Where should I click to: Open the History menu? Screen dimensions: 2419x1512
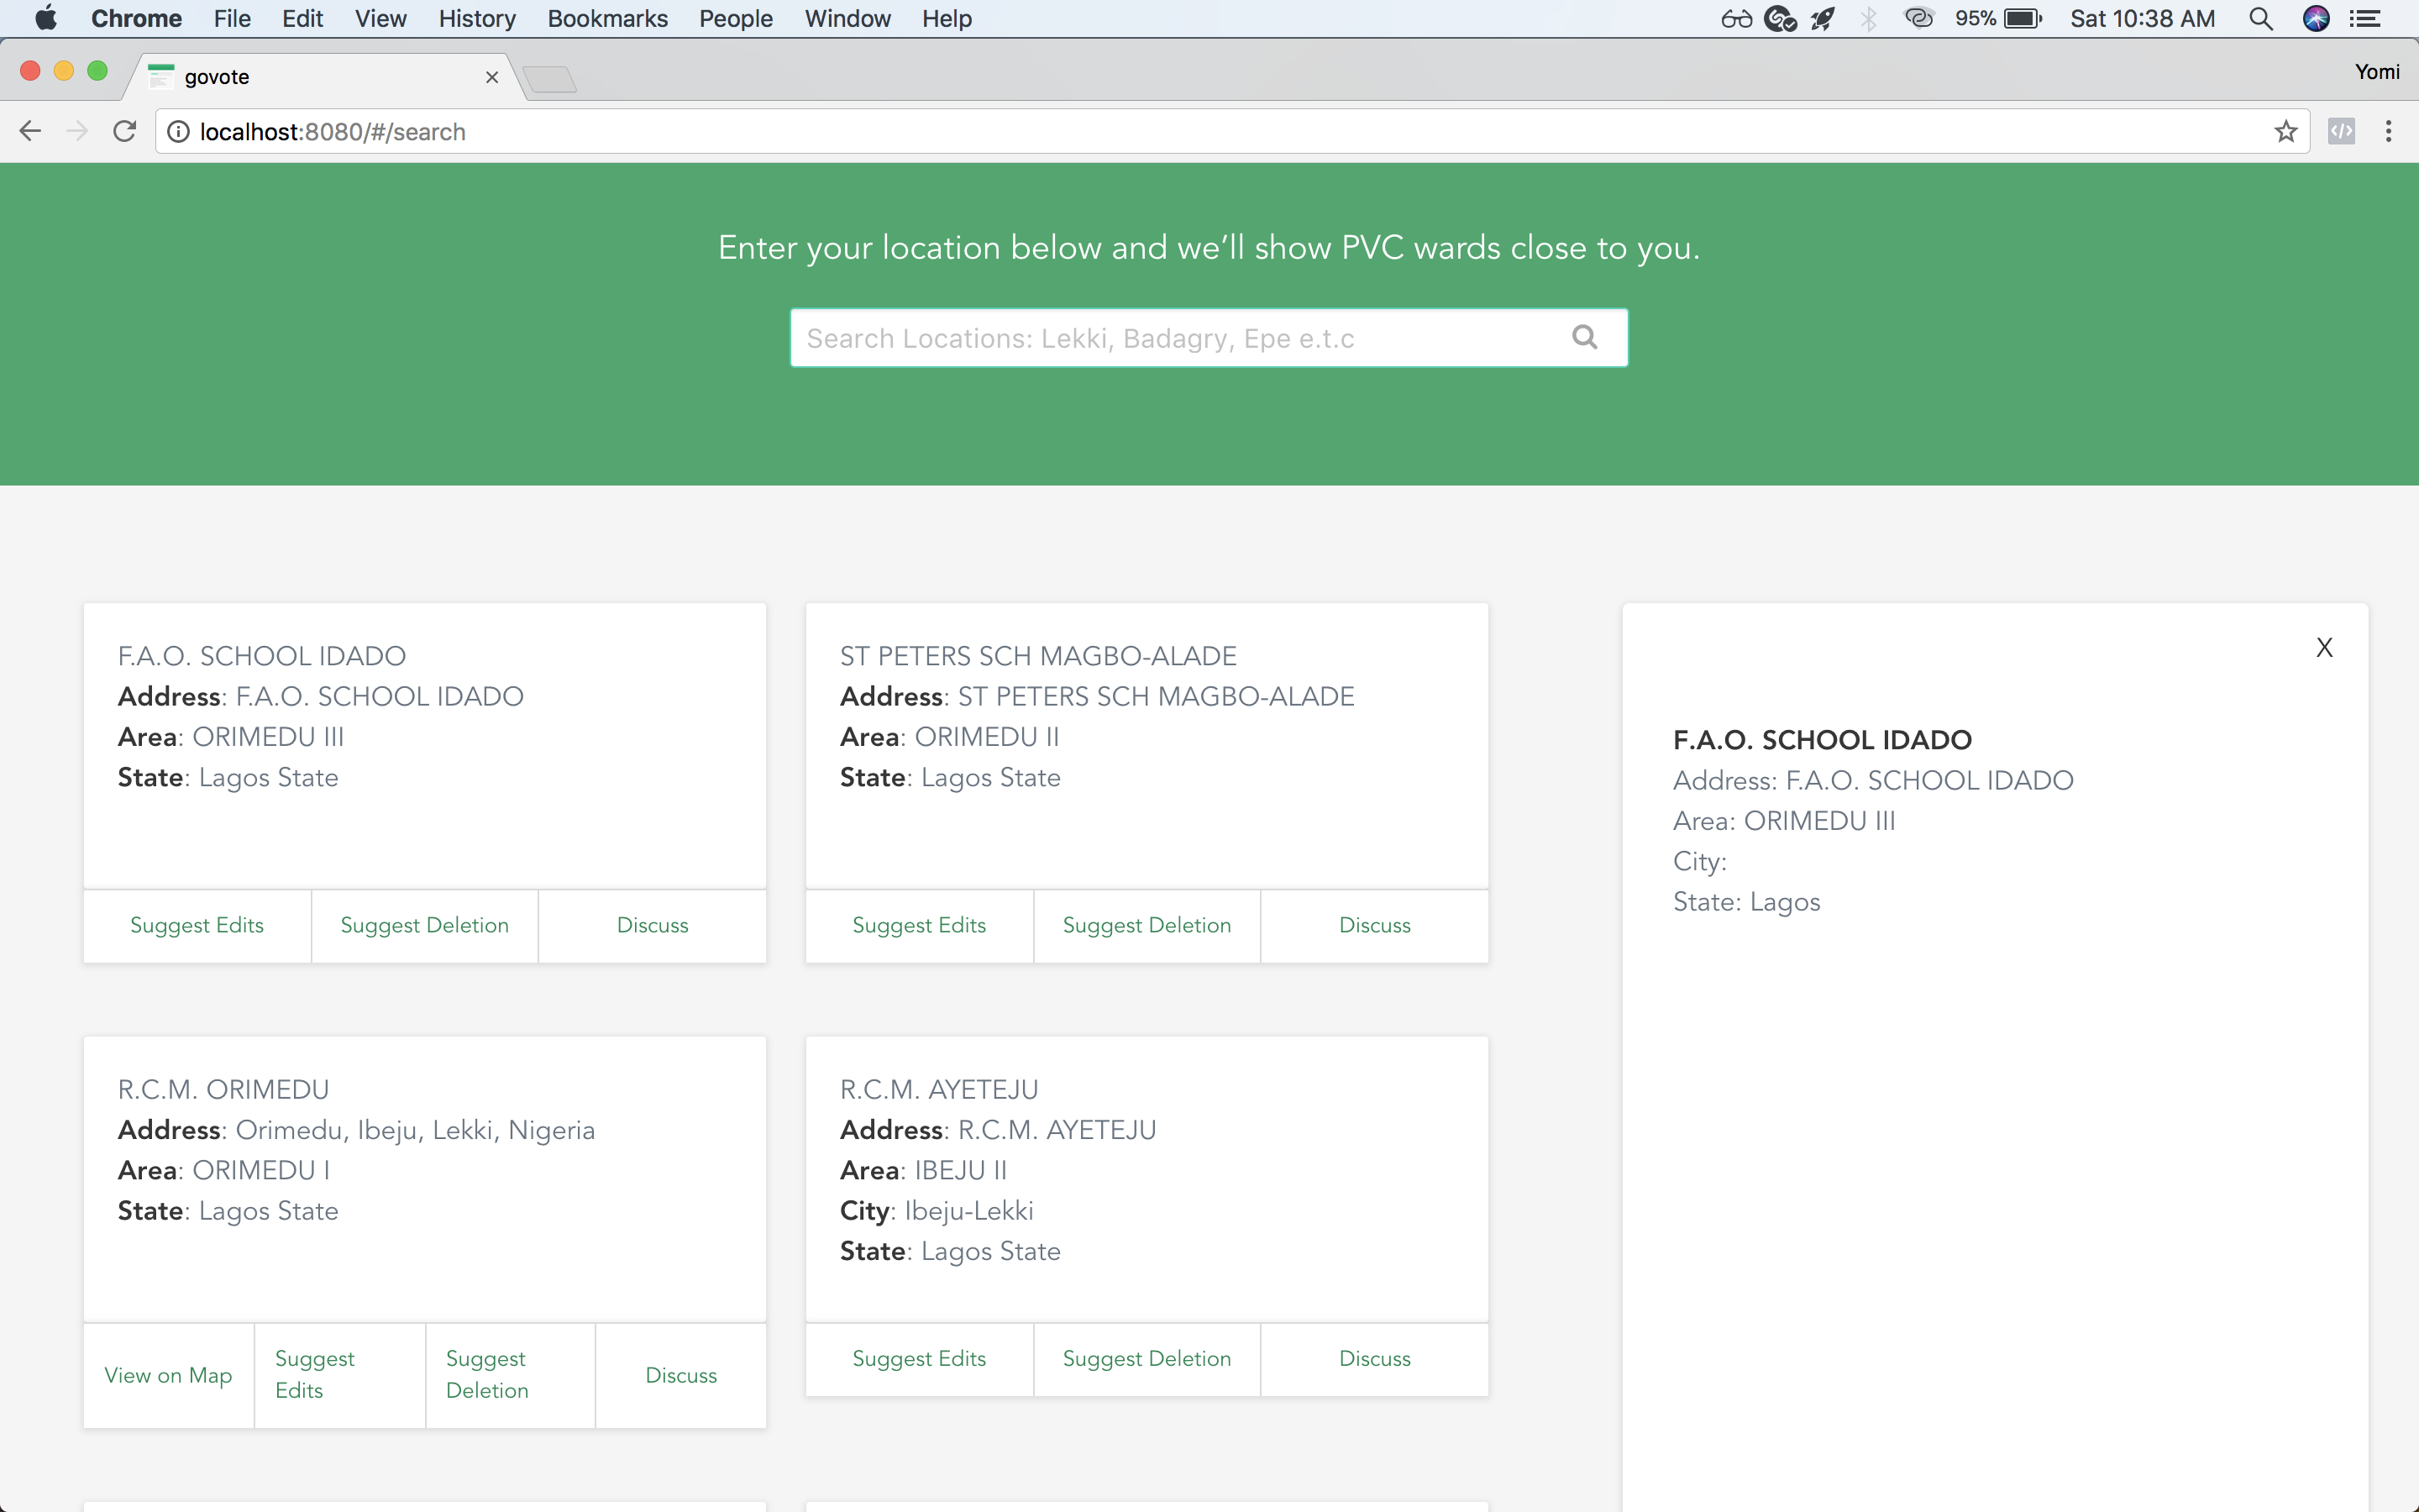tap(477, 18)
